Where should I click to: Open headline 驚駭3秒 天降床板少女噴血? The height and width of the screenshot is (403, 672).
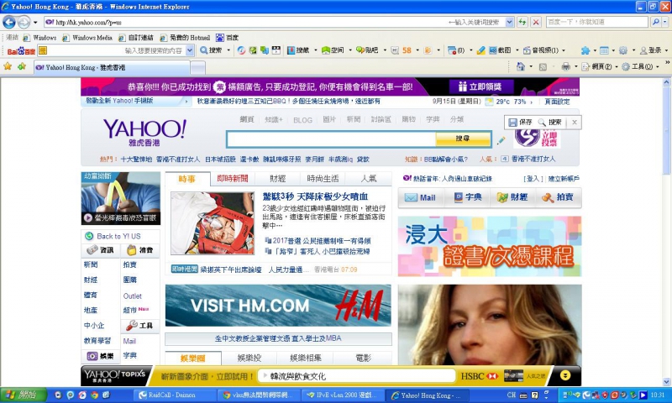pyautogui.click(x=316, y=196)
